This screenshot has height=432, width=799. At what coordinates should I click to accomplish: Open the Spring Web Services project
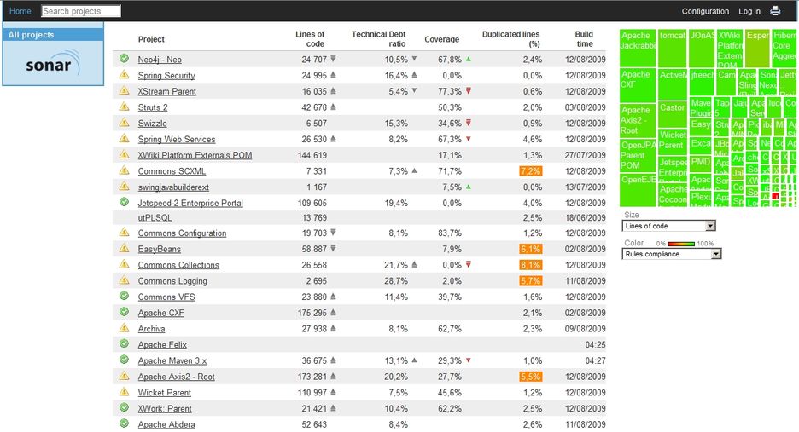(177, 140)
